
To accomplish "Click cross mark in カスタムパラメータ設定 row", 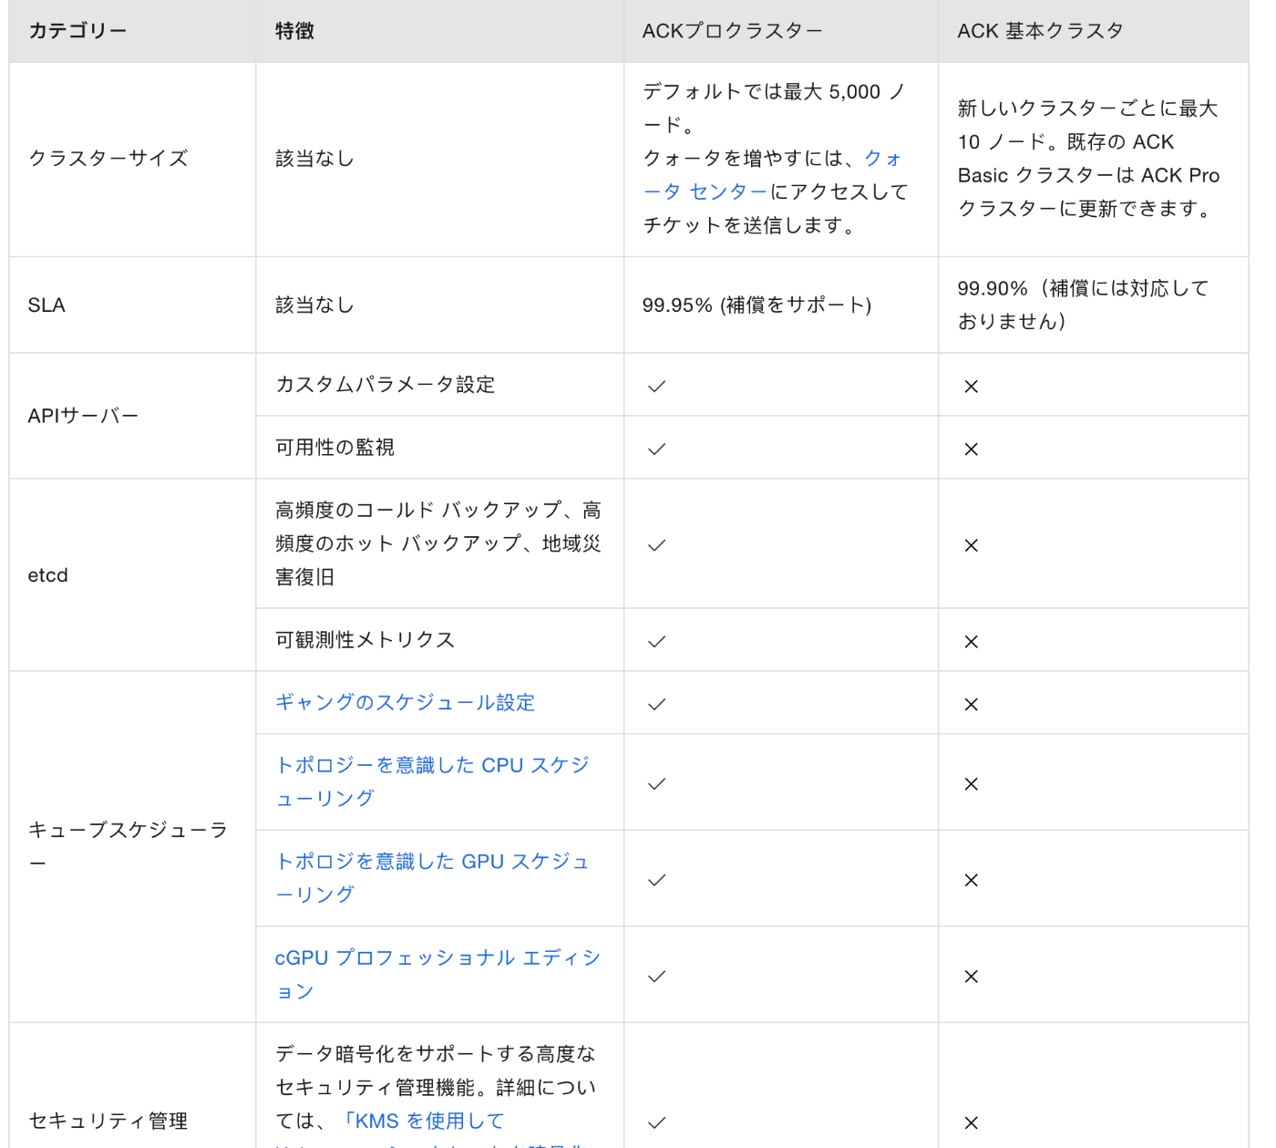I will 971,387.
